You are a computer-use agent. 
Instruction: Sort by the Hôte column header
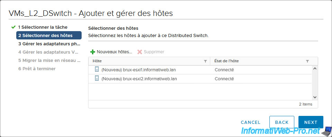click(97, 61)
